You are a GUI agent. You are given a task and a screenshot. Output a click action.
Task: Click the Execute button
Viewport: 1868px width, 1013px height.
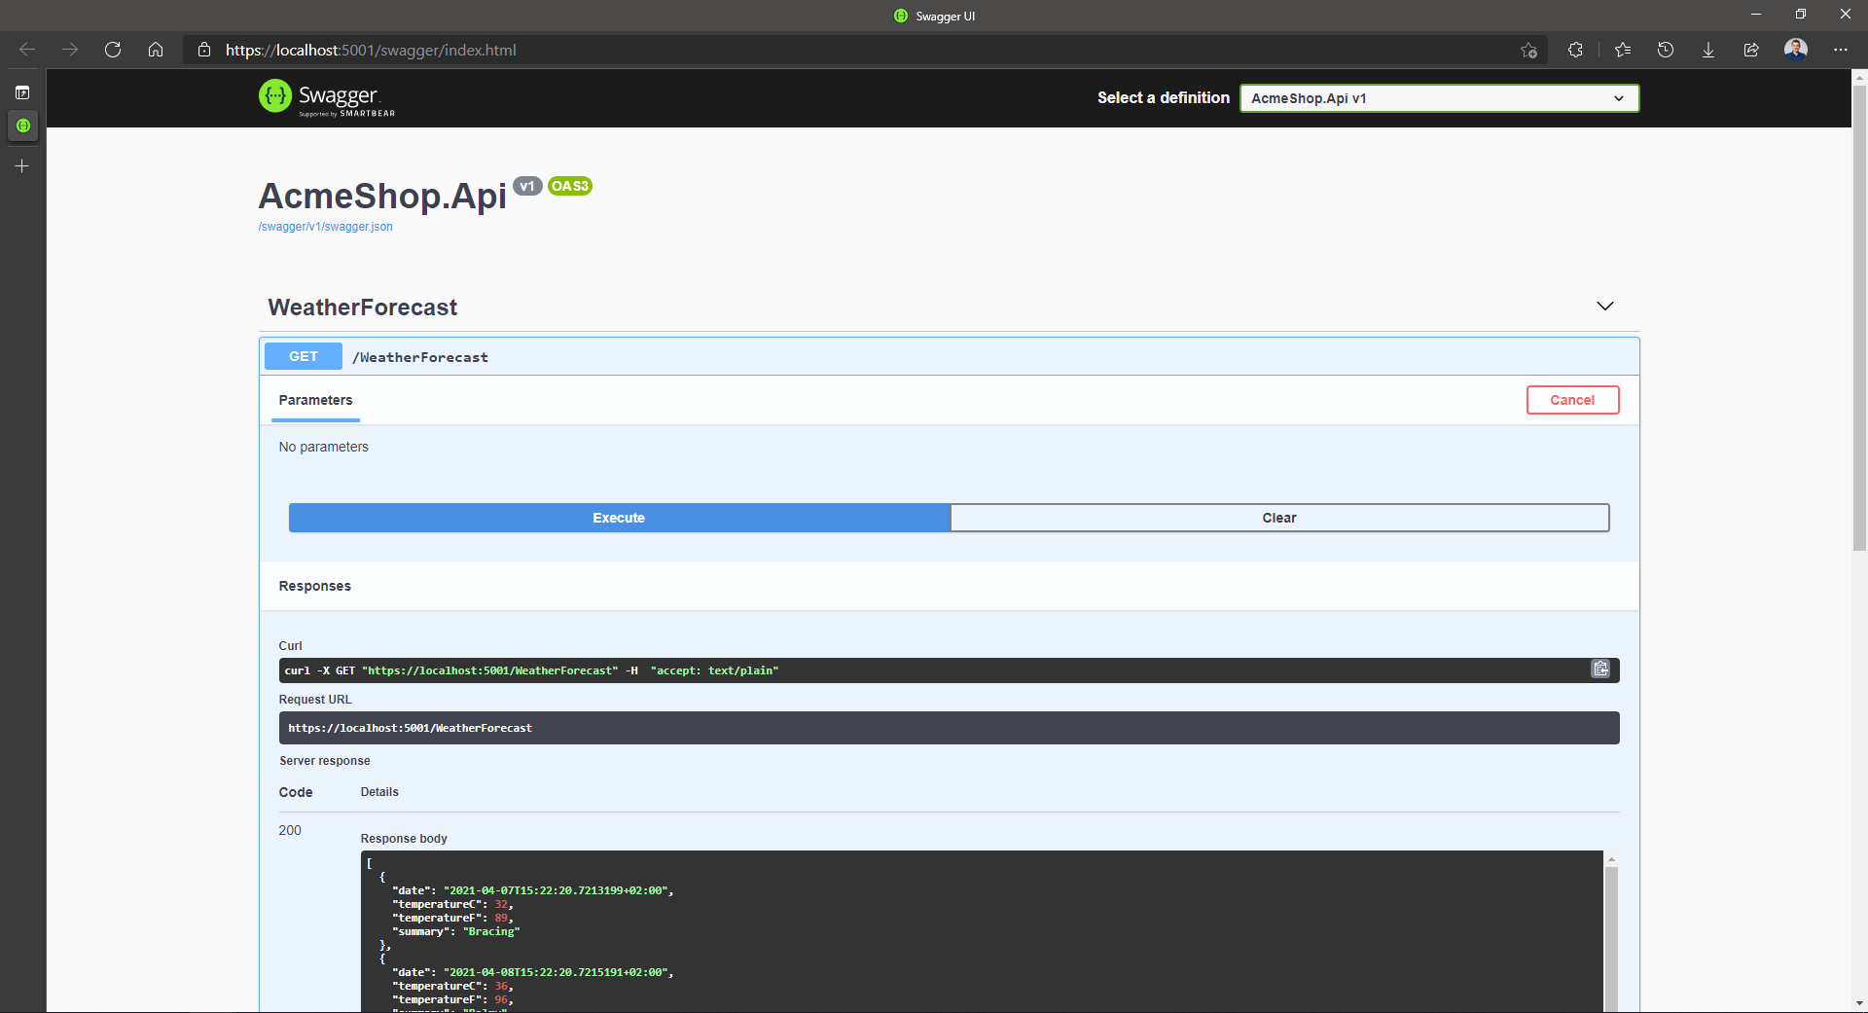[619, 518]
